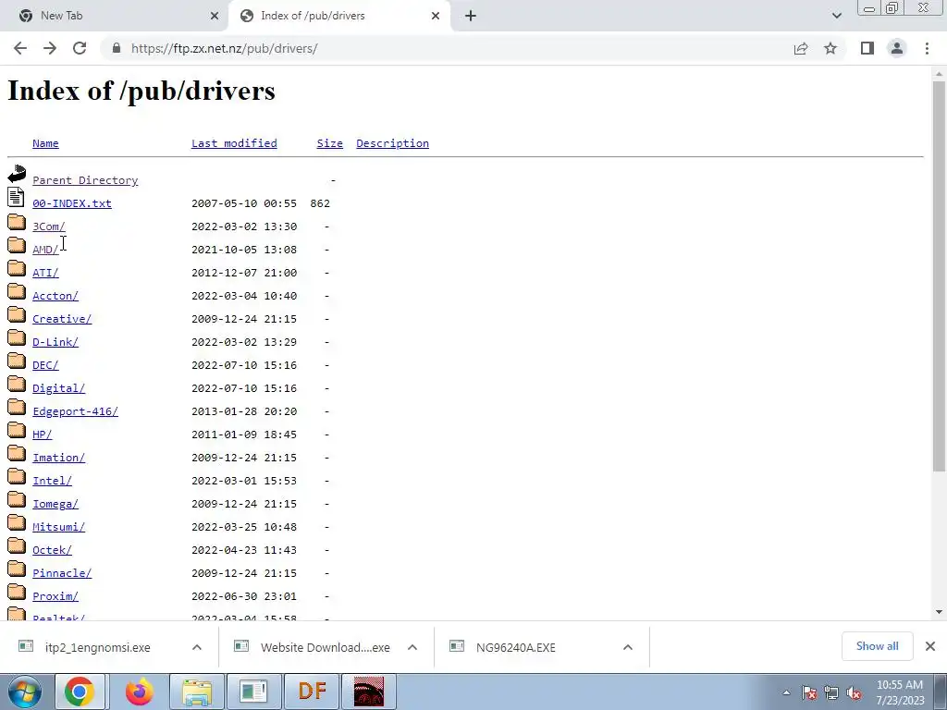
Task: Bookmark this page with the star icon
Action: (830, 48)
